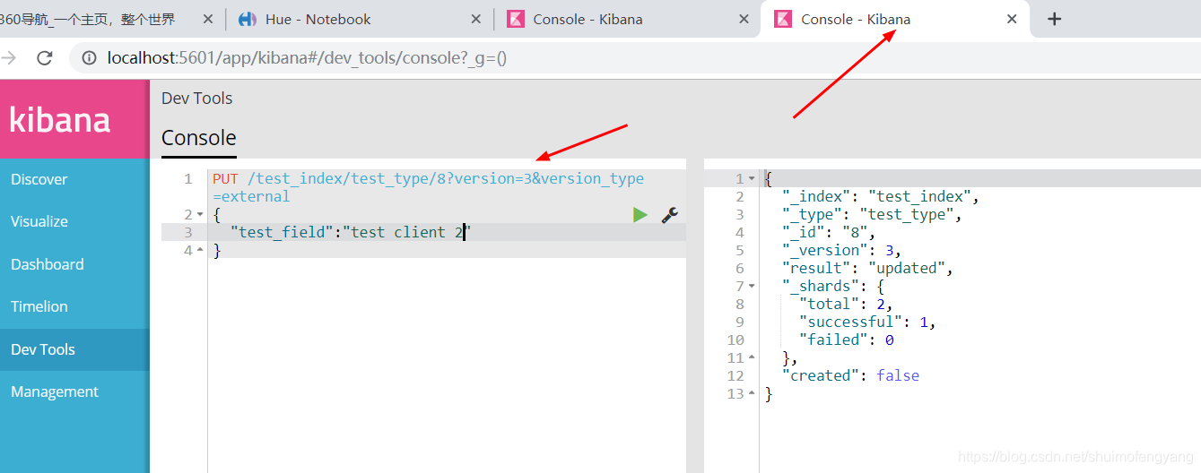Click the address bar URL

tap(307, 58)
